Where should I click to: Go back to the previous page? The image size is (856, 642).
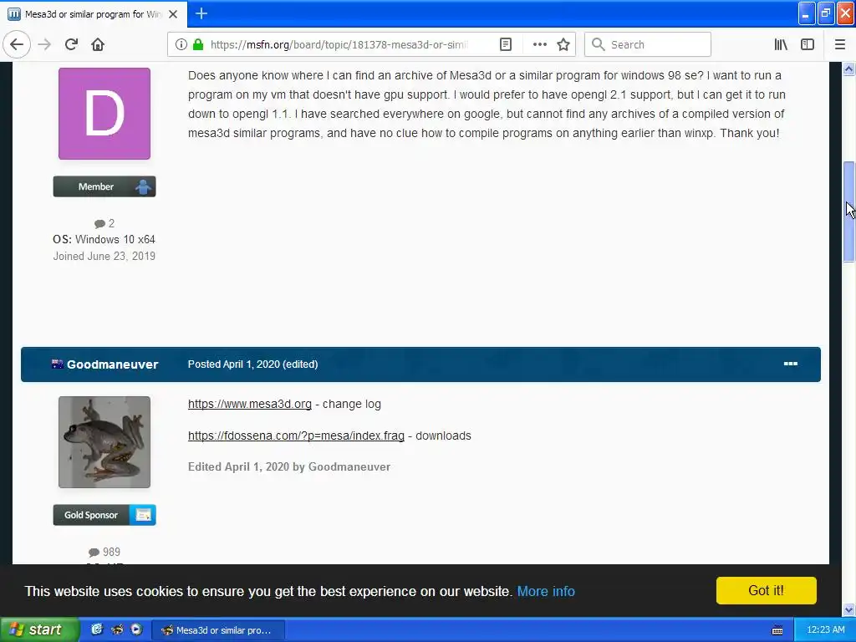(17, 45)
